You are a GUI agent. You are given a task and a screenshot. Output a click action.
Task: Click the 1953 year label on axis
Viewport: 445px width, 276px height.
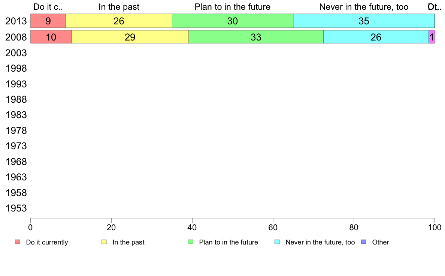(16, 208)
